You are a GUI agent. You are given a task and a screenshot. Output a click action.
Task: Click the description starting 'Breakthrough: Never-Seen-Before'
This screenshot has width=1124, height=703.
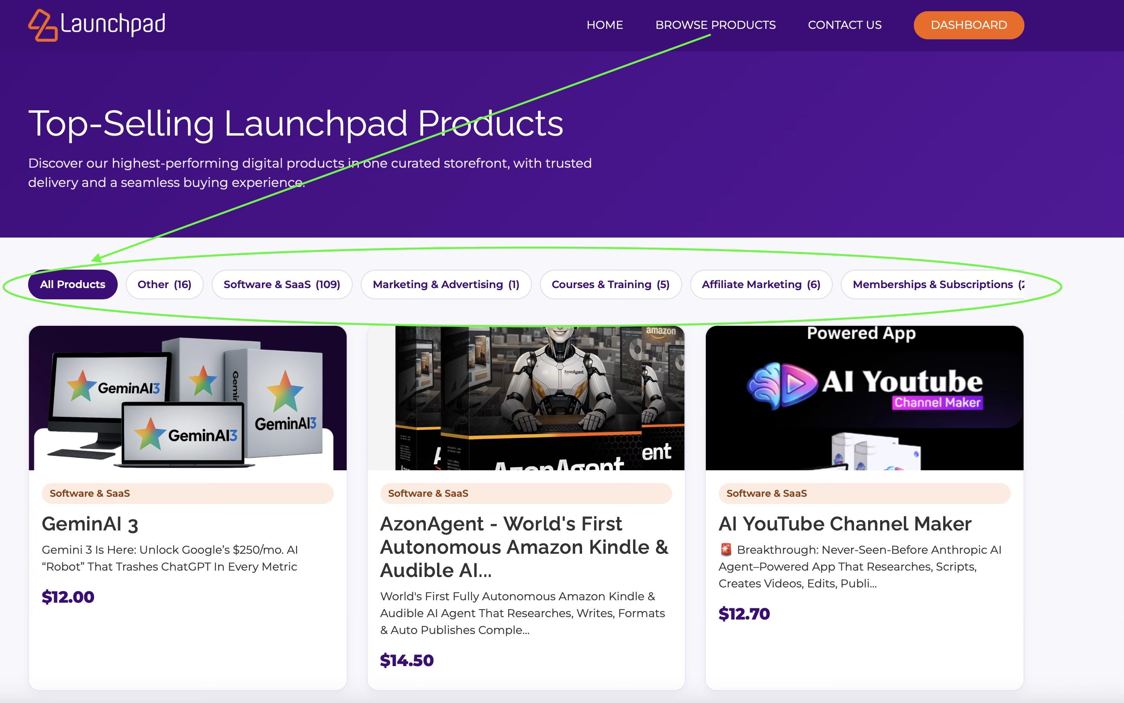(860, 567)
